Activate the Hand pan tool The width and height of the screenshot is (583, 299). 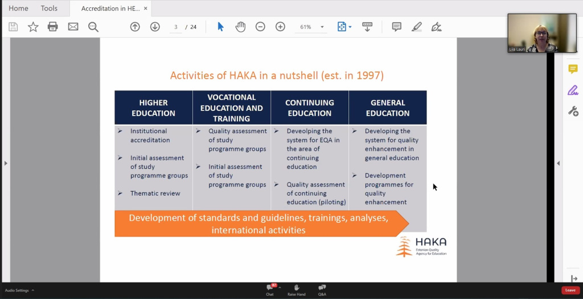(241, 27)
